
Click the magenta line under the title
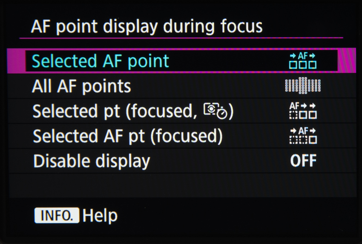pos(181,38)
